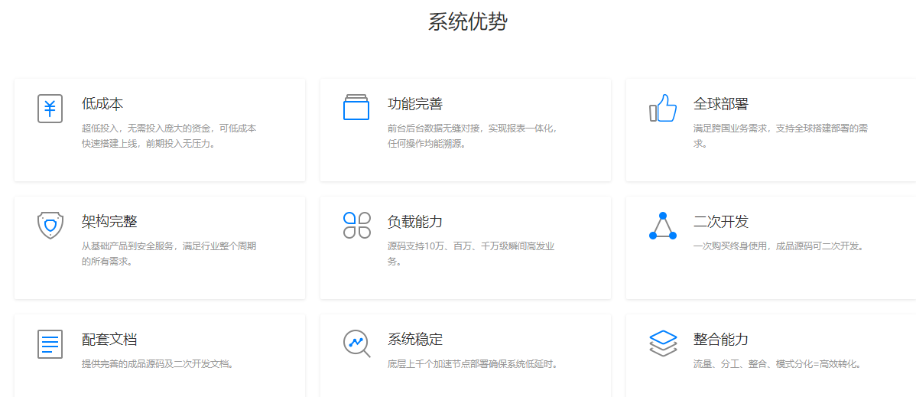Image resolution: width=916 pixels, height=397 pixels.
Task: Click the stacked layers icon for 整合能力
Action: coord(663,343)
